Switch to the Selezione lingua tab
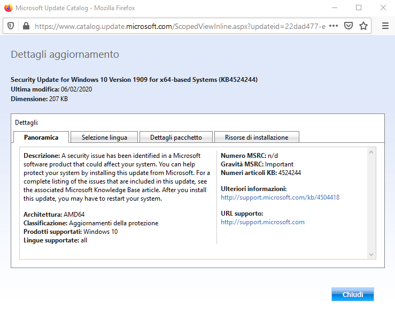Viewport: 395px width, 335px height. click(104, 137)
